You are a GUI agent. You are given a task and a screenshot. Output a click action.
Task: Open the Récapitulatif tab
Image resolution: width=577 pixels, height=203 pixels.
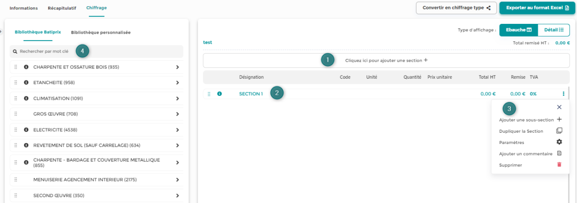point(62,8)
